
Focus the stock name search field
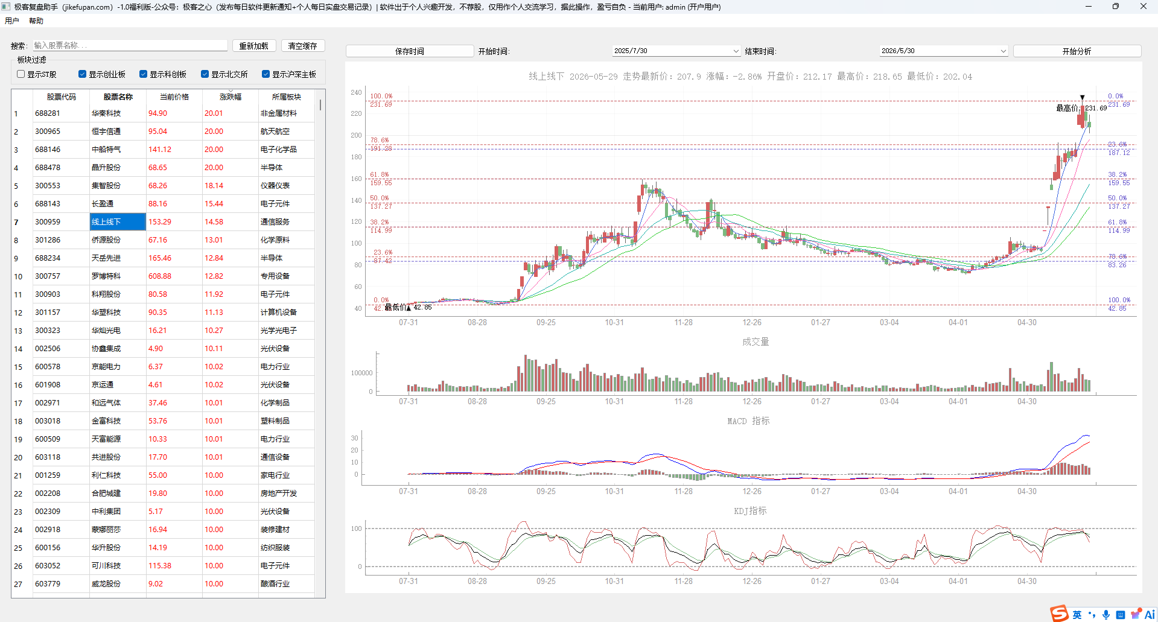tap(130, 45)
